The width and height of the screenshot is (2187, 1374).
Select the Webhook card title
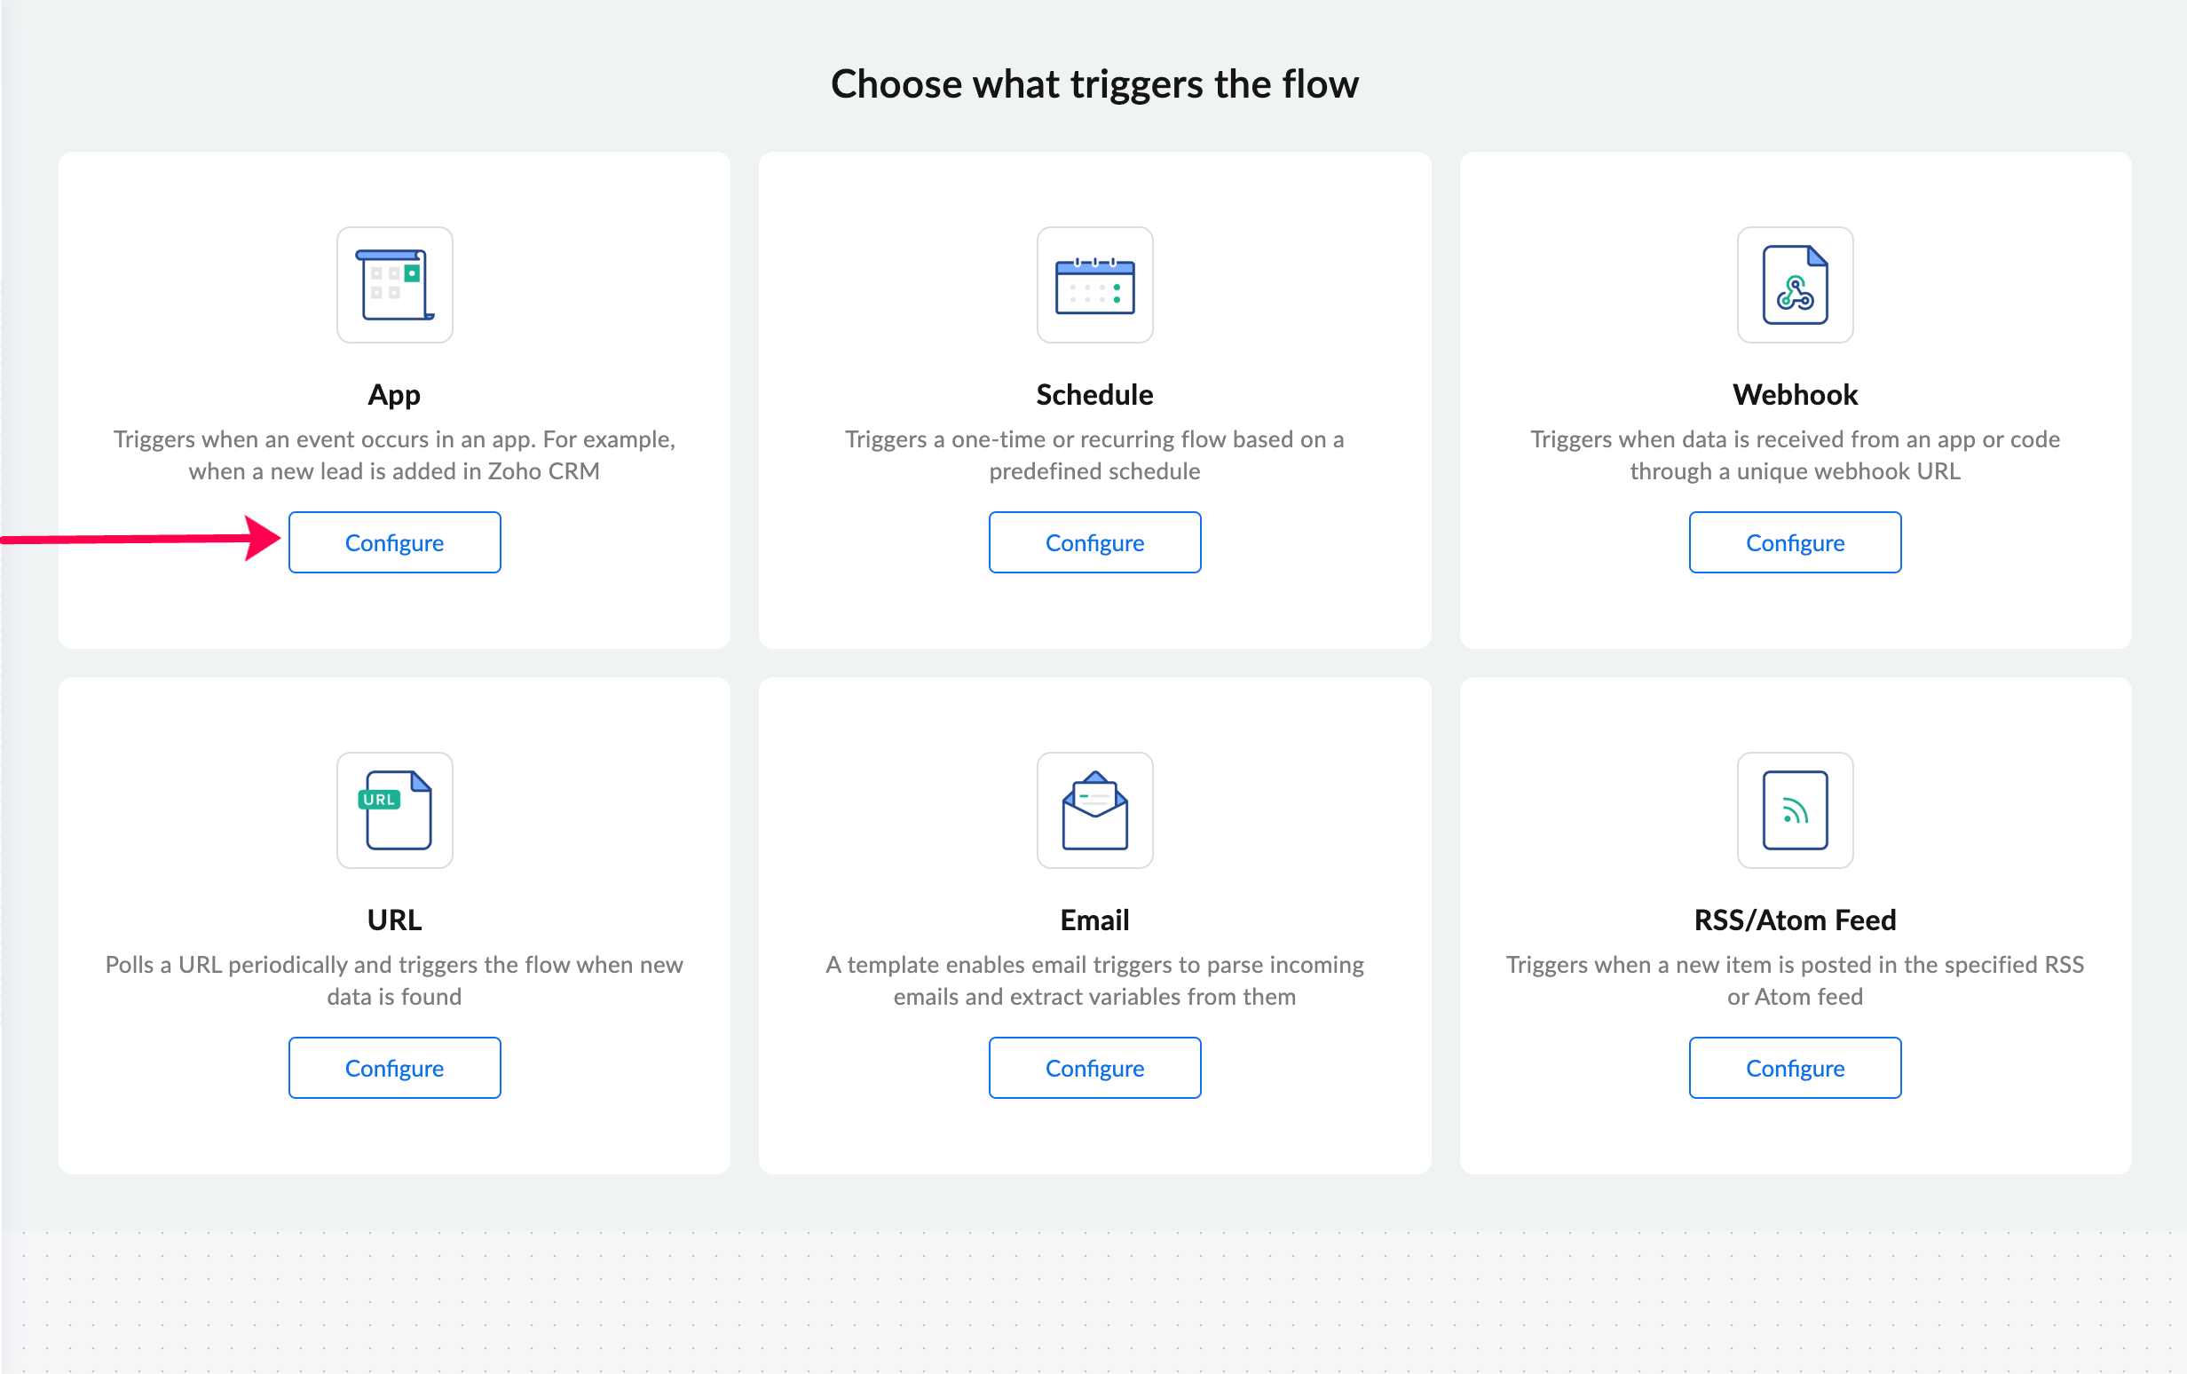click(1795, 395)
